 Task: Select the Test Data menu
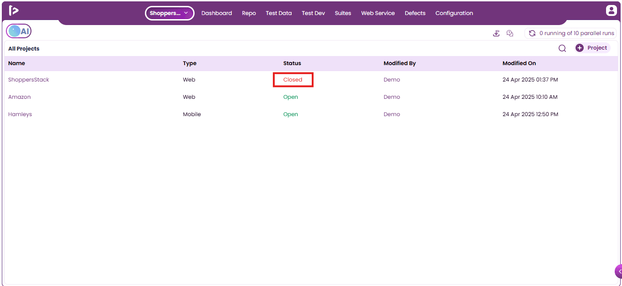click(278, 13)
